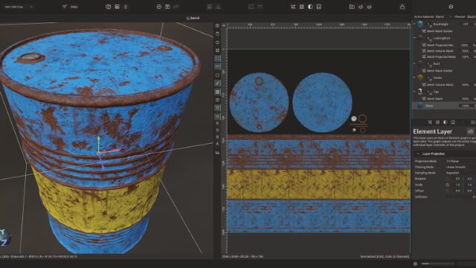
Task: Select the yellow Center layer thumbnail
Action: (x=420, y=77)
